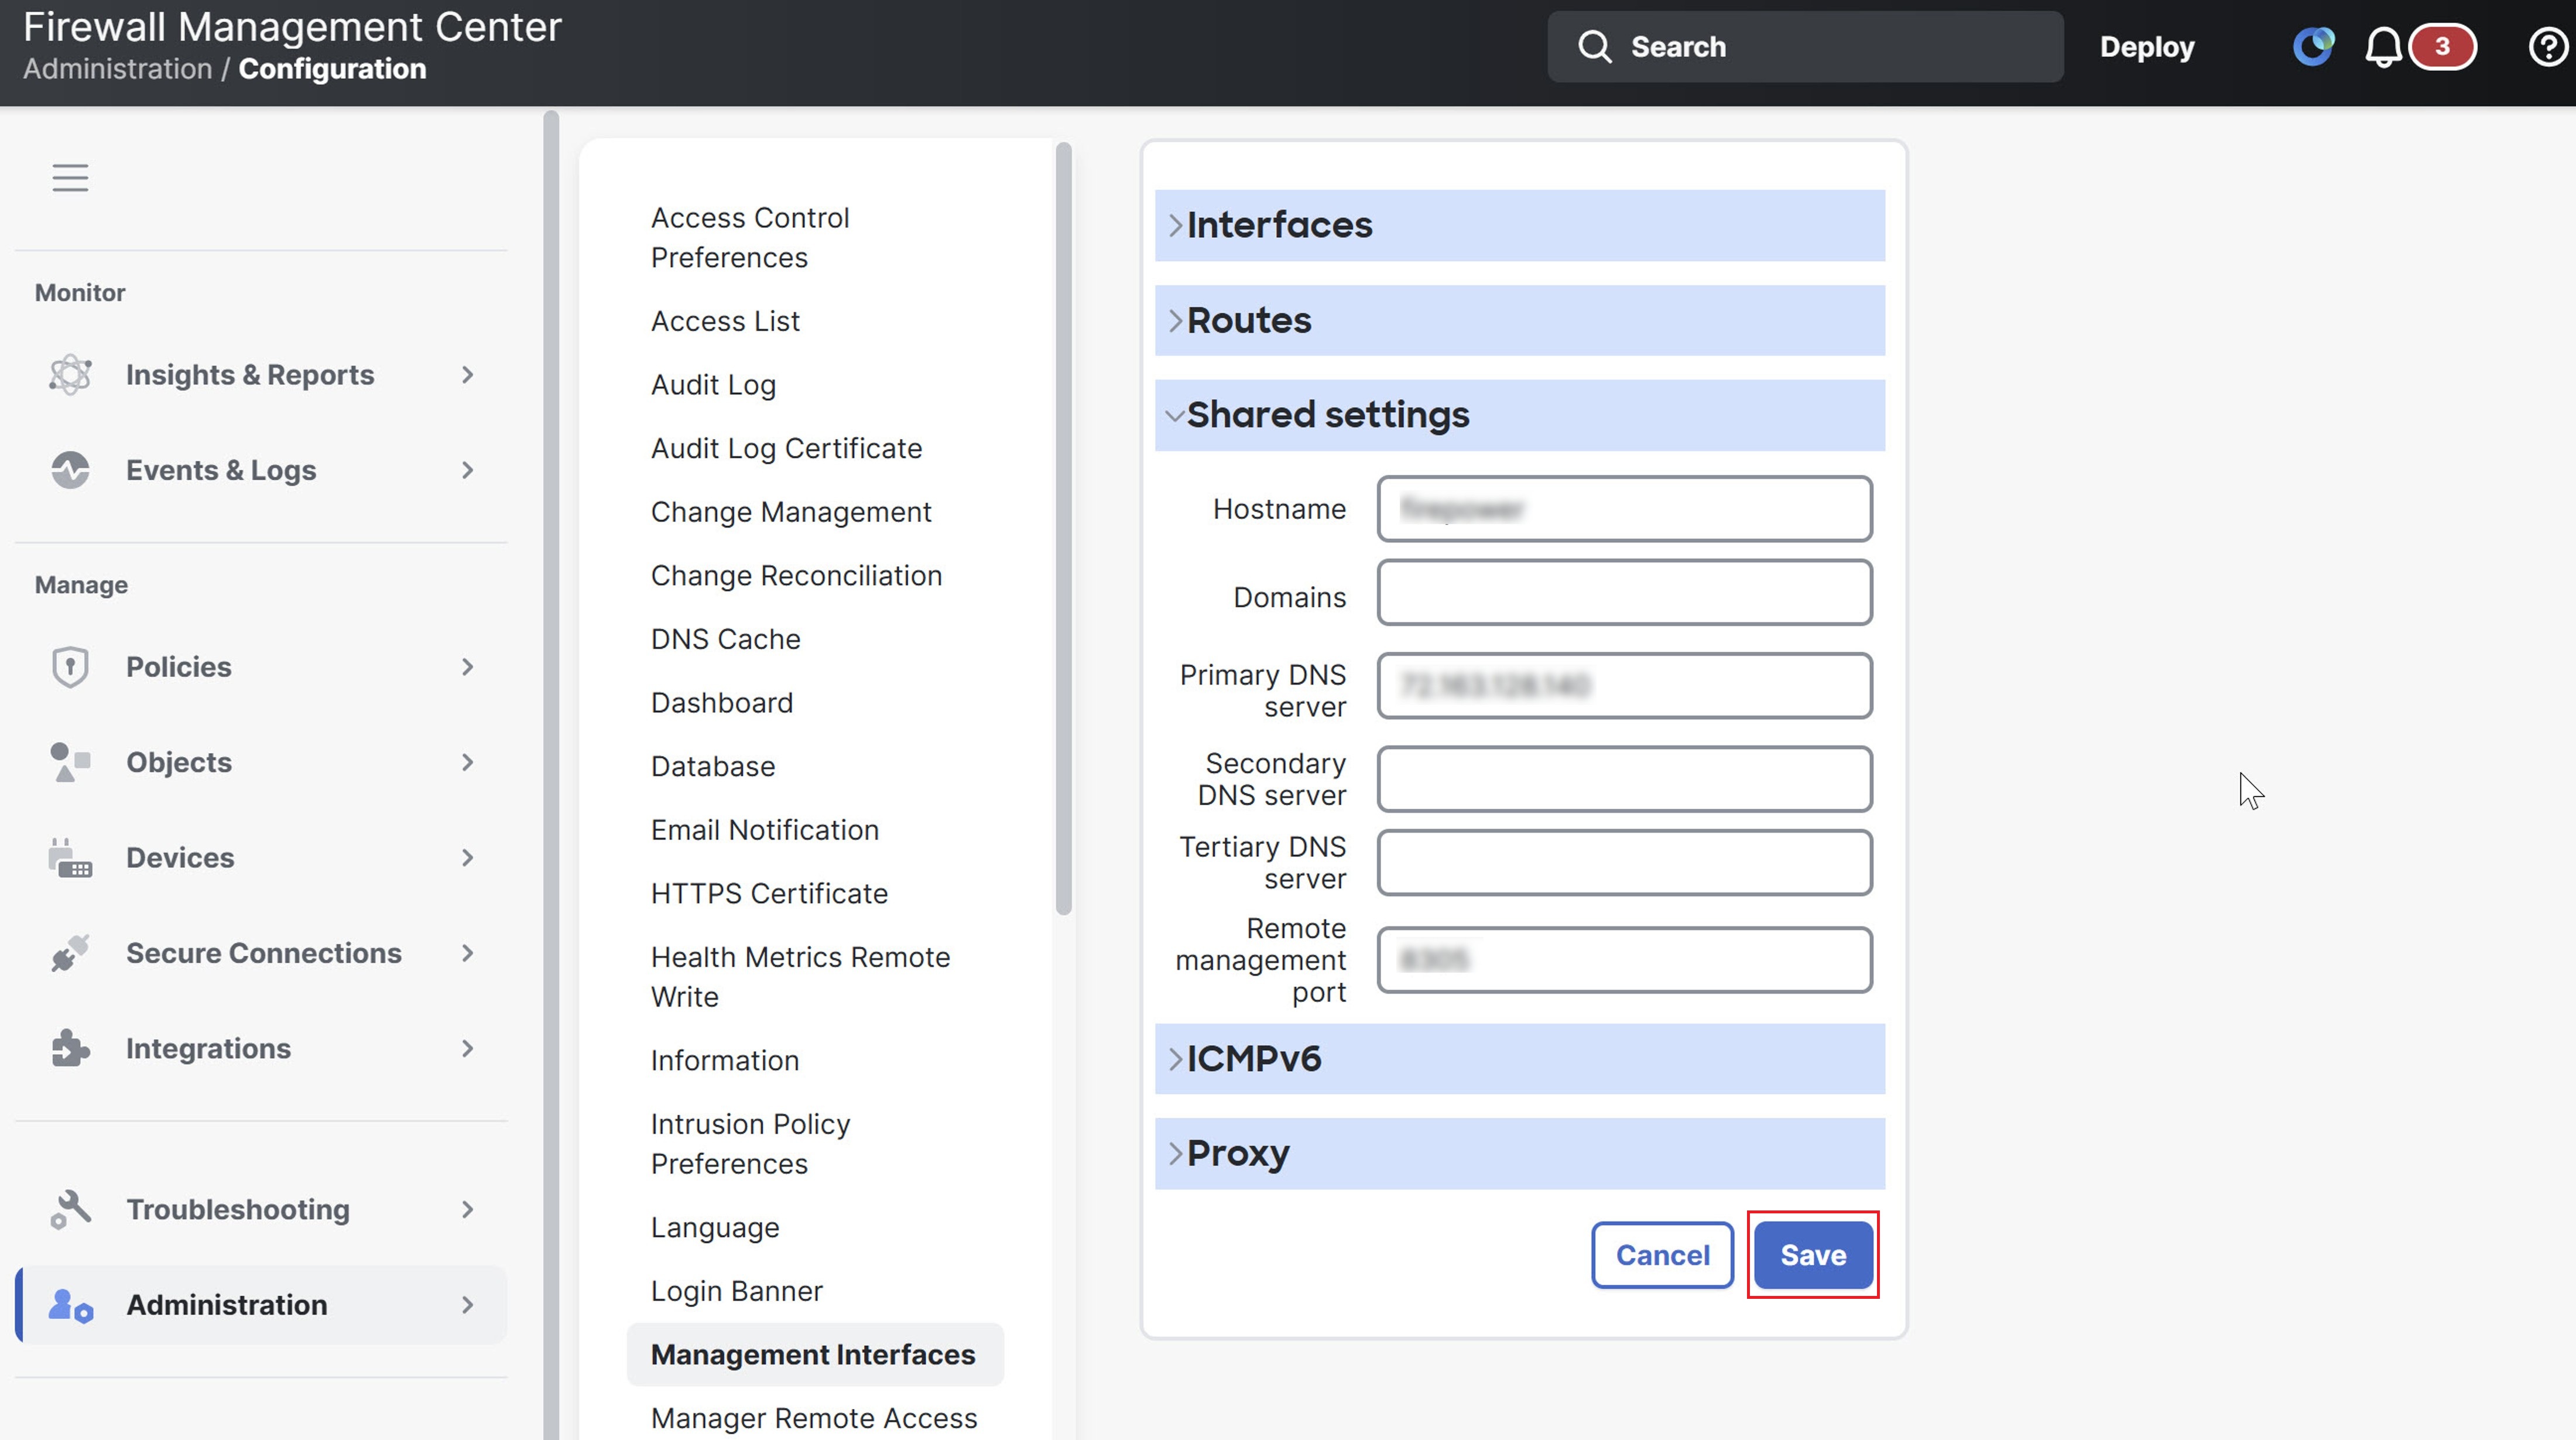Viewport: 2576px width, 1440px height.
Task: Click the Policies shield icon
Action: coord(70,666)
